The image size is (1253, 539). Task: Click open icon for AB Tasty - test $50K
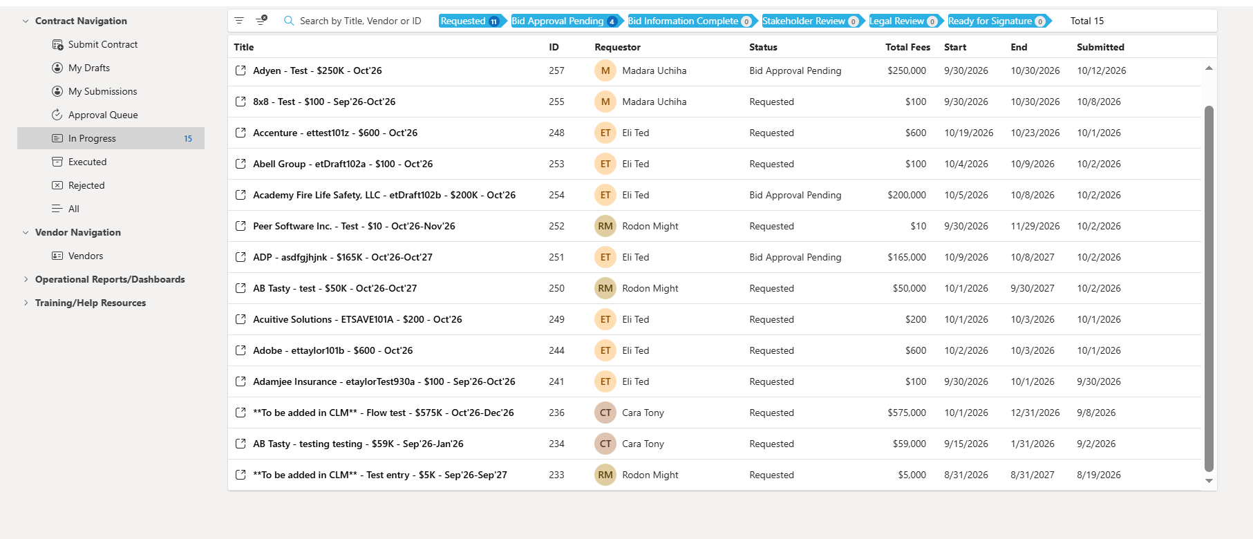241,288
